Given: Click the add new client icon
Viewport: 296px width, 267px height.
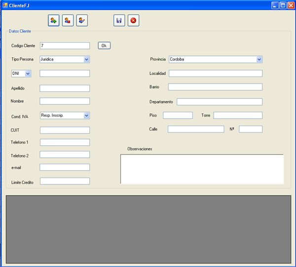Looking at the screenshot, I should pos(53,20).
